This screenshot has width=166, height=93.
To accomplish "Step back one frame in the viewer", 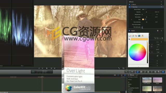I will [39, 68].
